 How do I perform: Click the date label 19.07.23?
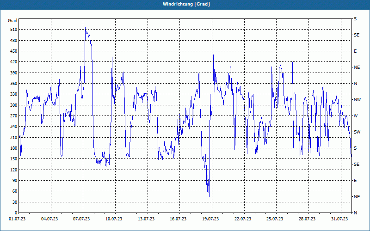pyautogui.click(x=210, y=219)
